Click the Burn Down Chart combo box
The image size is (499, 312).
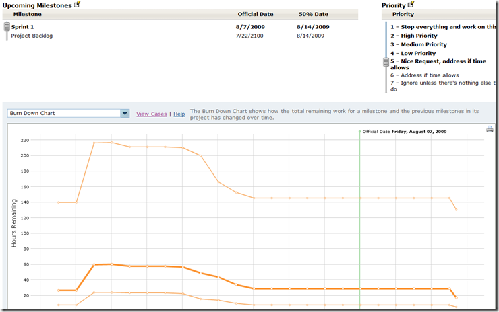[x=68, y=113]
